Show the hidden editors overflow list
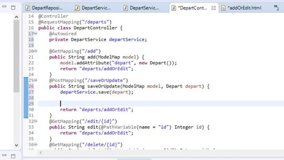 coord(276,8)
